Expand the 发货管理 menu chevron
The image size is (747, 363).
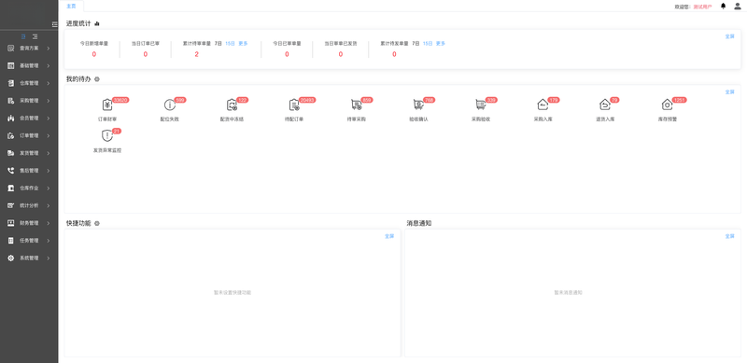(x=49, y=153)
